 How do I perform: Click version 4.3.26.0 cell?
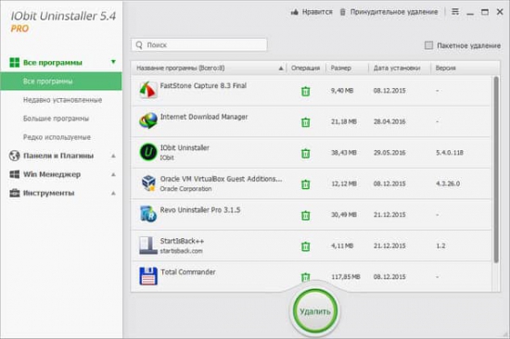(448, 183)
